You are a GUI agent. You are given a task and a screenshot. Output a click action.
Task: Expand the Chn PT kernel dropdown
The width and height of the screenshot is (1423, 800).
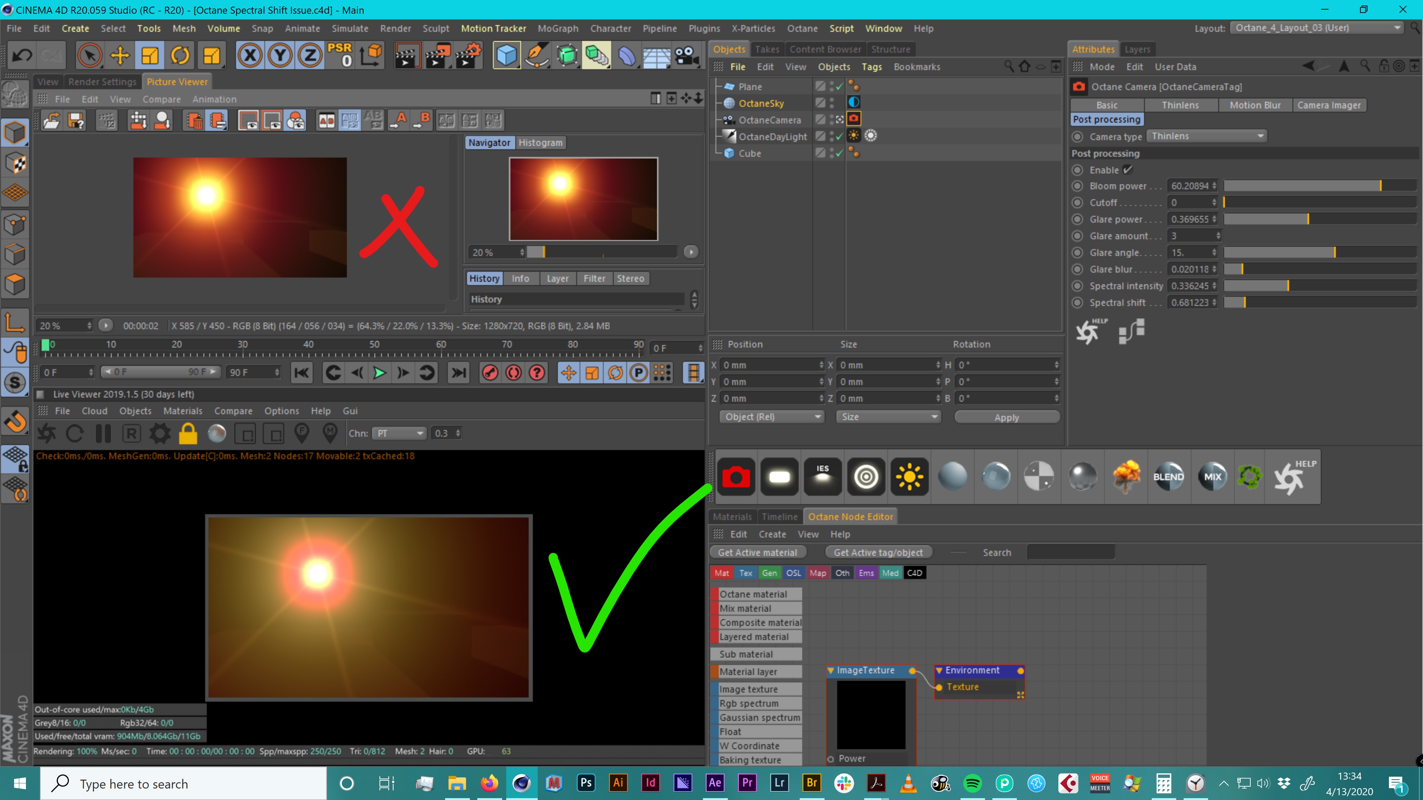[x=399, y=433]
